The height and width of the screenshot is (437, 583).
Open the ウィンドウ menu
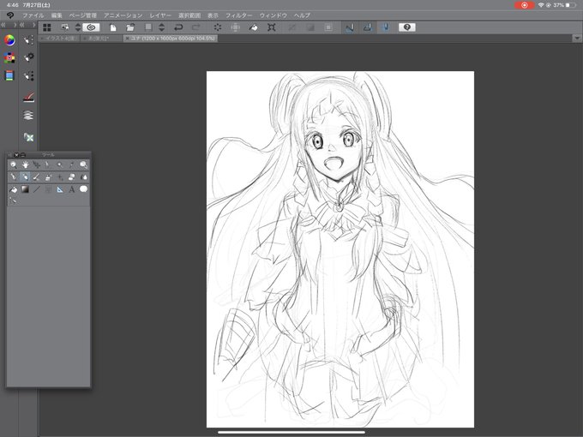pos(273,15)
